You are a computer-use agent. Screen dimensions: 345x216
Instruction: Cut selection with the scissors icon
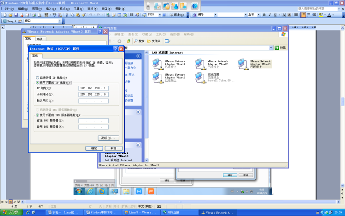point(67,15)
